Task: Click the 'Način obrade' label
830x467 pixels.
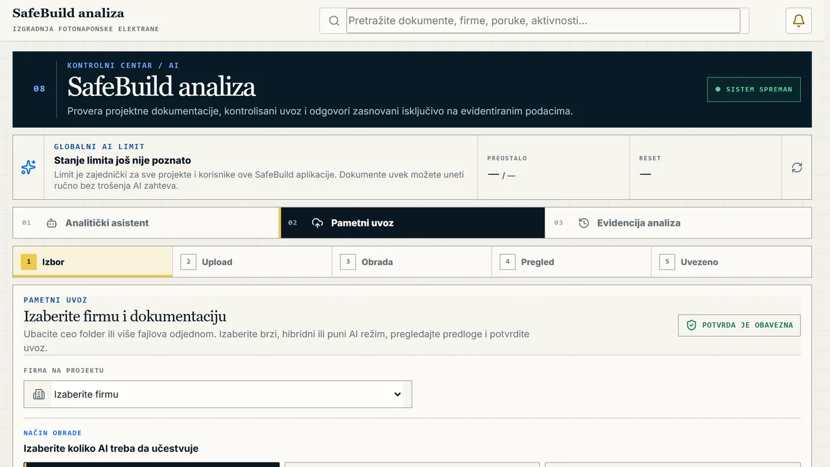Action: pos(53,433)
